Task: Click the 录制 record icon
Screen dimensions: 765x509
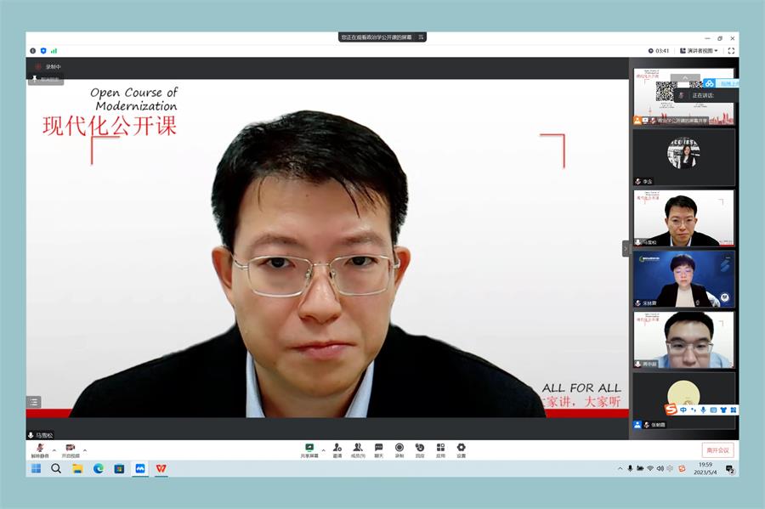Action: (x=399, y=448)
